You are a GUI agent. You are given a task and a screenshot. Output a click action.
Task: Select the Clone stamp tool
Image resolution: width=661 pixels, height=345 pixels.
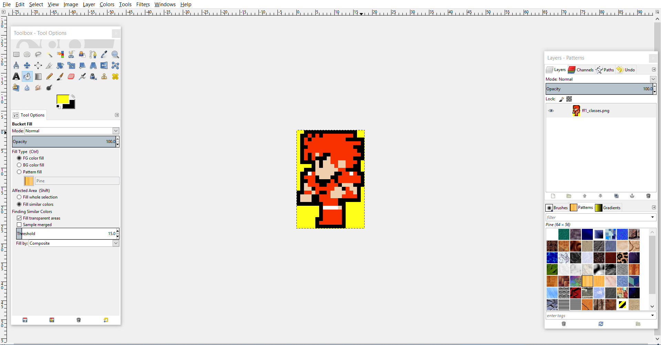[x=104, y=77]
